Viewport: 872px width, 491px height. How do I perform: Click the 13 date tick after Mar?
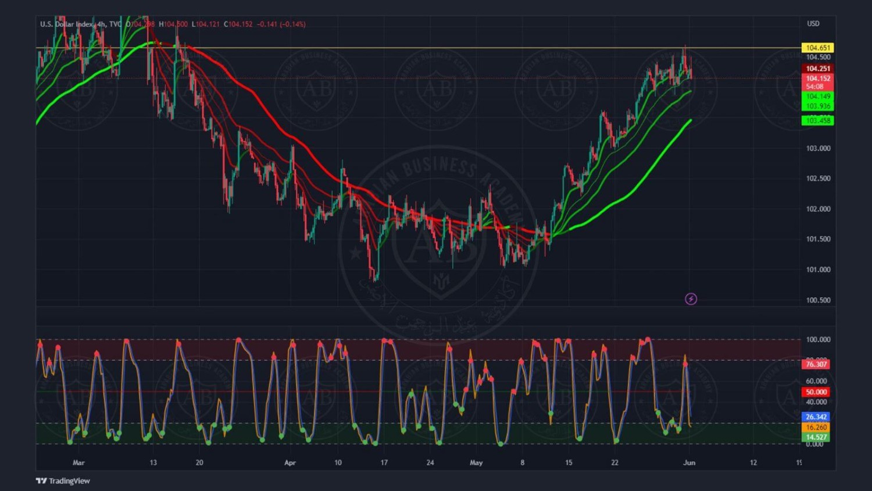point(153,462)
